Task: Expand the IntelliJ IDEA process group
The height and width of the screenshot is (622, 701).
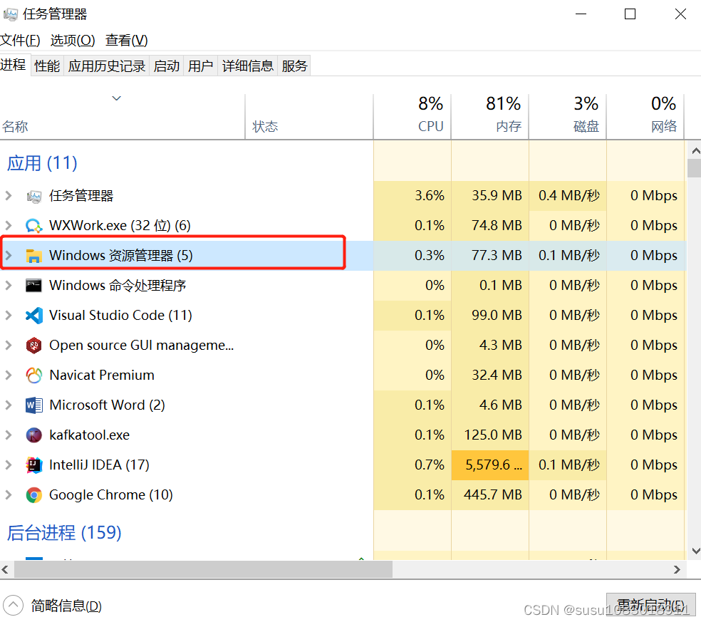Action: pyautogui.click(x=9, y=465)
